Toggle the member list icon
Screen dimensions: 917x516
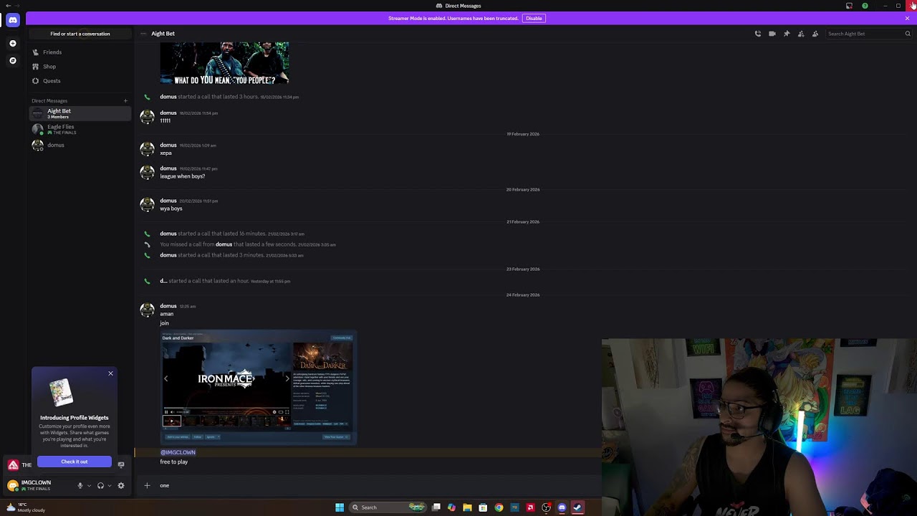click(x=815, y=34)
